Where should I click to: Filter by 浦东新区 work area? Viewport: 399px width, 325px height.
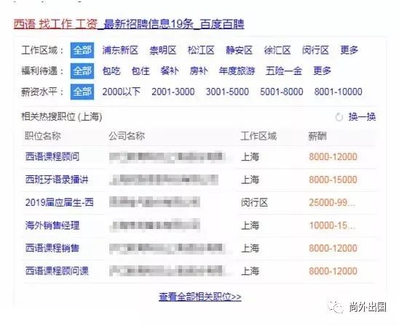[120, 50]
